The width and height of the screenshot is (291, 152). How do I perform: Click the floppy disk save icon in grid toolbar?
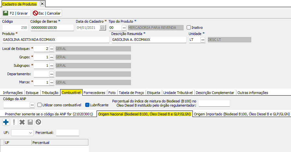pos(30,122)
